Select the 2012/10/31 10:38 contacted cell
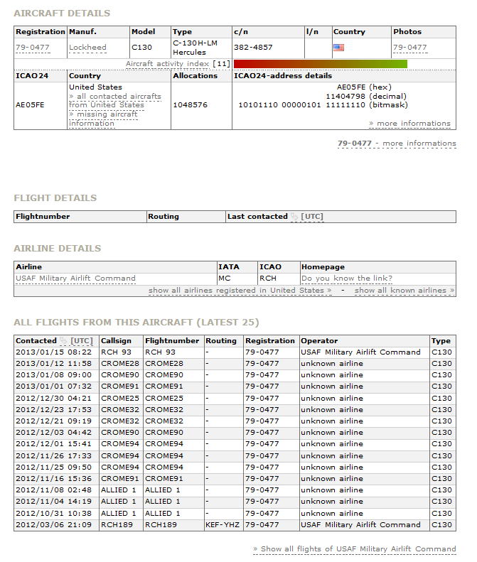Screen dimensions: 477x562 coord(57,514)
